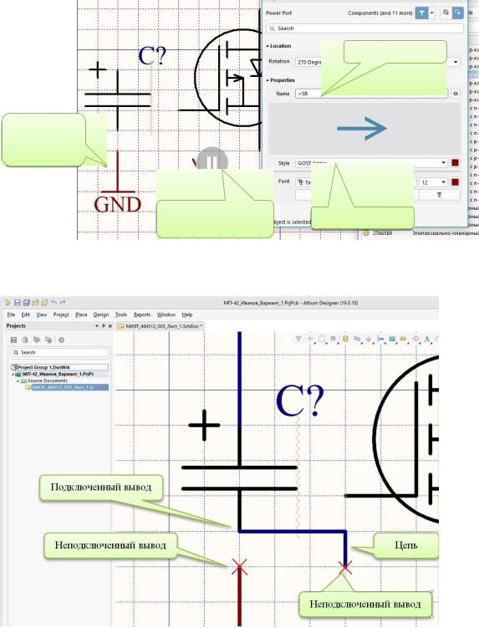Click the place part icon in schematic toolbar
This screenshot has height=628, width=479.
coord(345,339)
